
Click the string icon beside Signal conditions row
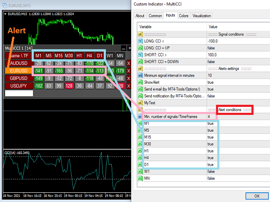coord(140,34)
